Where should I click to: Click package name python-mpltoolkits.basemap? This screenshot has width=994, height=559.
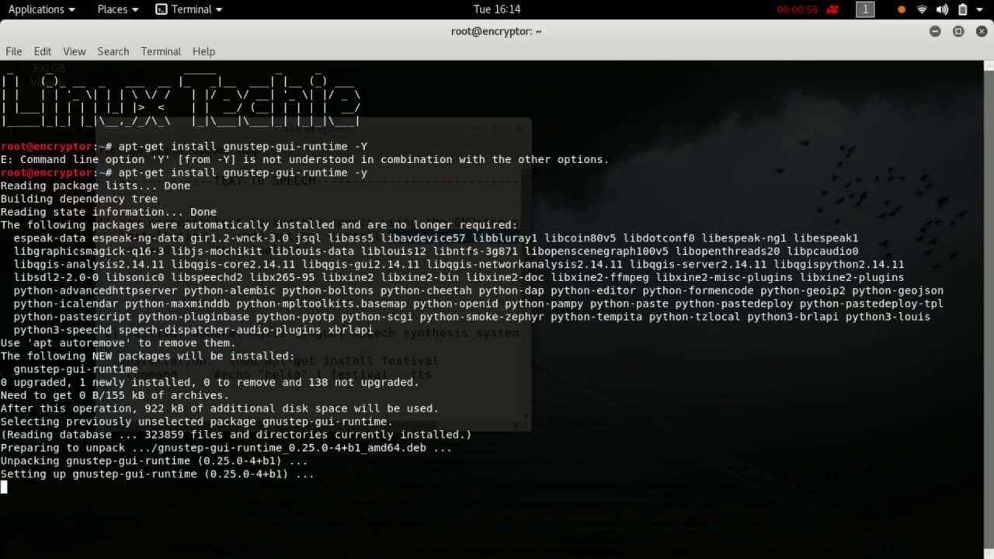[x=321, y=304]
